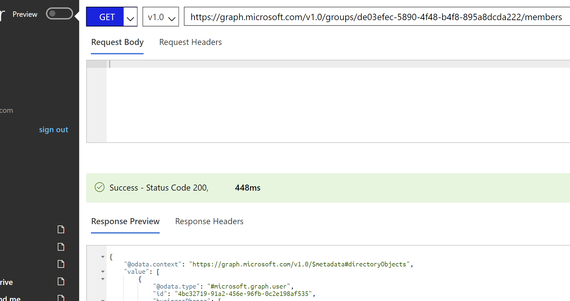Open the GET method dropdown
Viewport: 570px width, 301px height.
[x=131, y=17]
